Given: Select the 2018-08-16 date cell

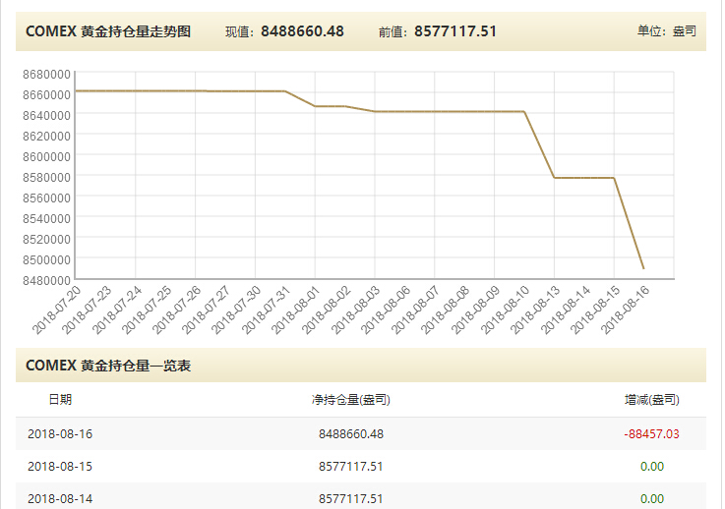Looking at the screenshot, I should [60, 434].
